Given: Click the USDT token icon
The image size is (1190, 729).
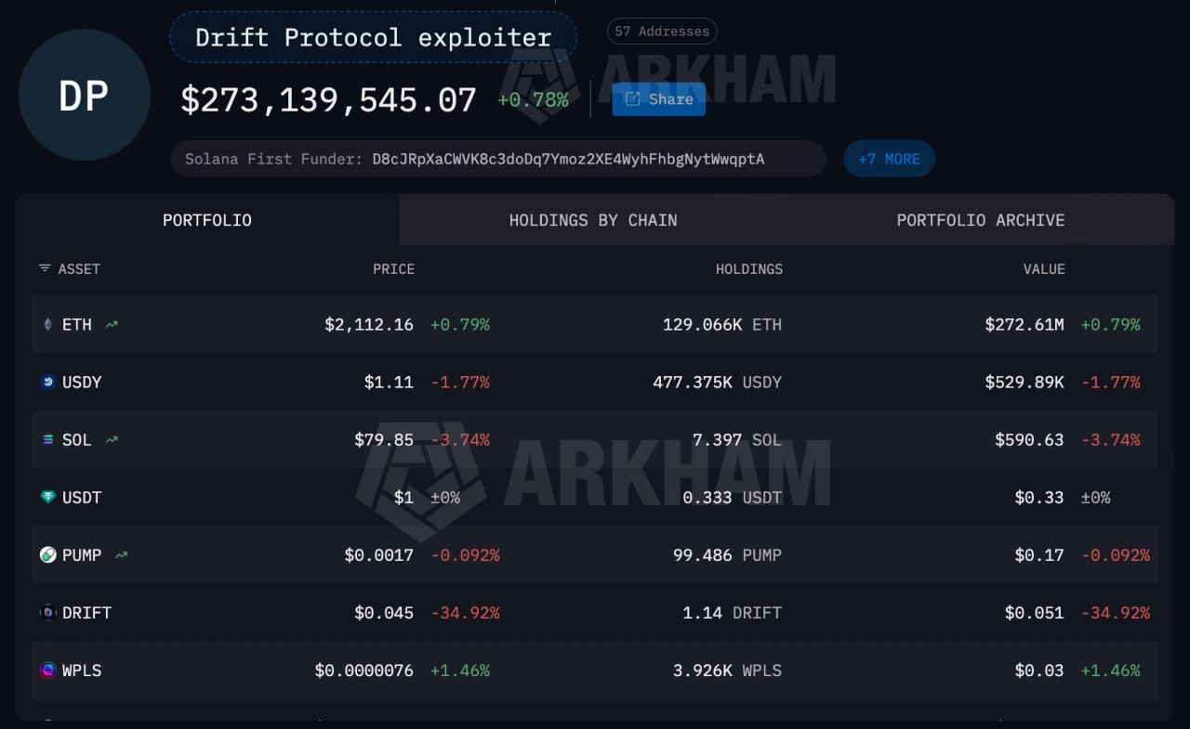Looking at the screenshot, I should (48, 497).
